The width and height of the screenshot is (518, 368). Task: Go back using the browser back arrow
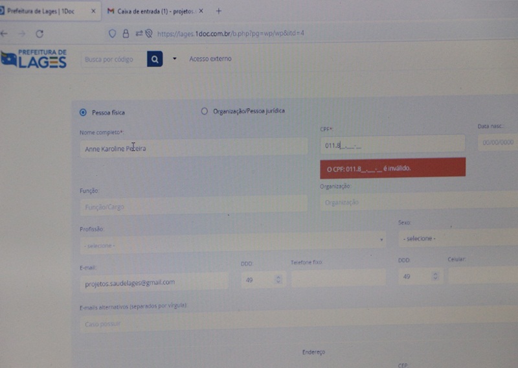tap(5, 34)
